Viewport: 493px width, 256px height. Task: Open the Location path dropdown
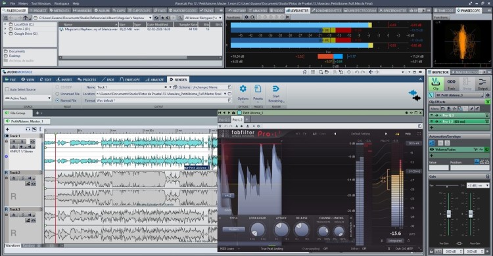(225, 94)
